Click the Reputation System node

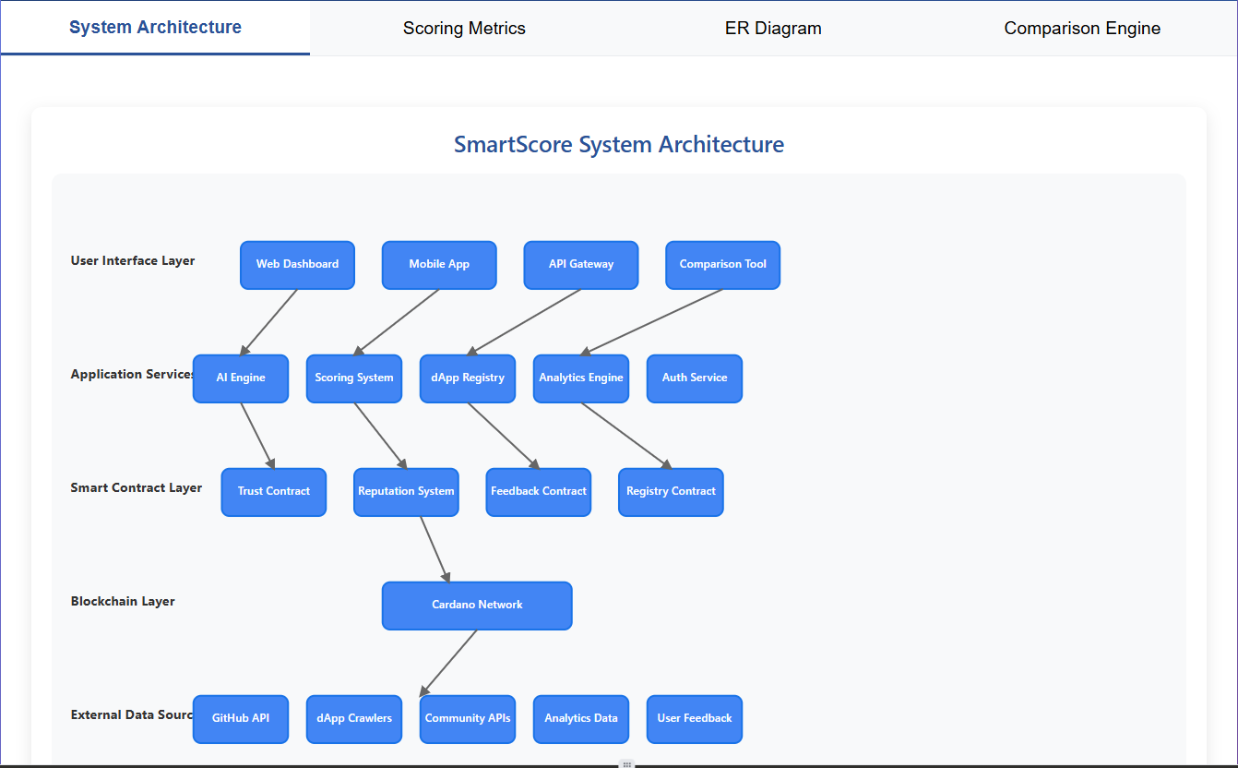point(406,492)
